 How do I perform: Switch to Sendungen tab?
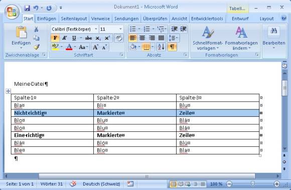tap(126, 19)
